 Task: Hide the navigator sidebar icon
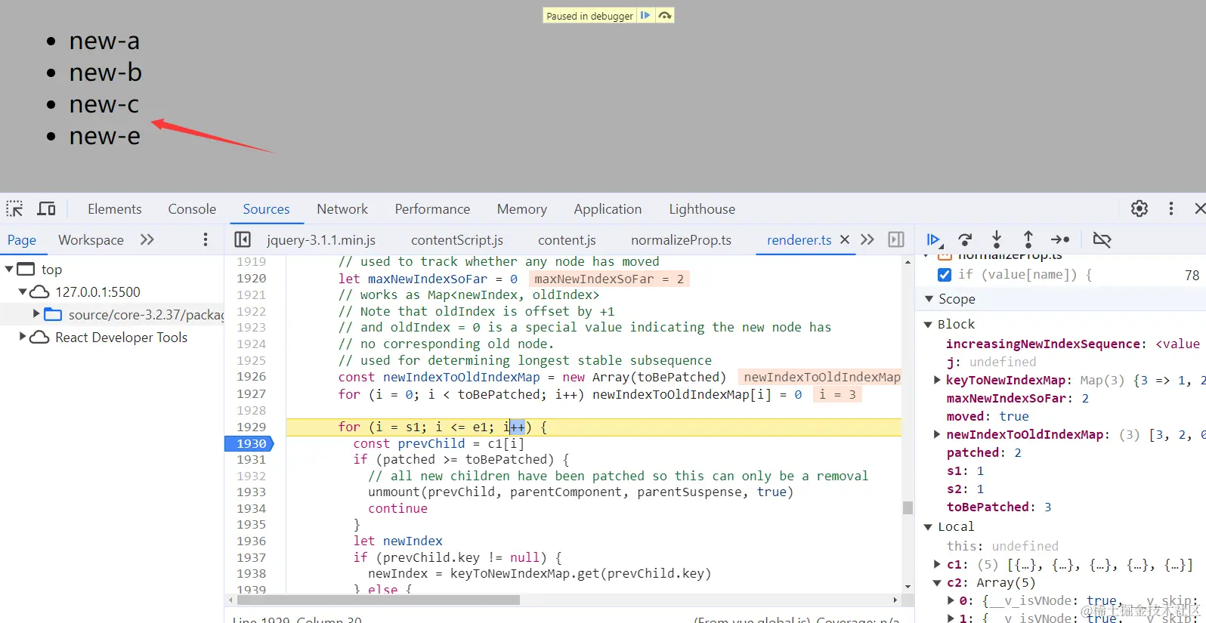243,239
